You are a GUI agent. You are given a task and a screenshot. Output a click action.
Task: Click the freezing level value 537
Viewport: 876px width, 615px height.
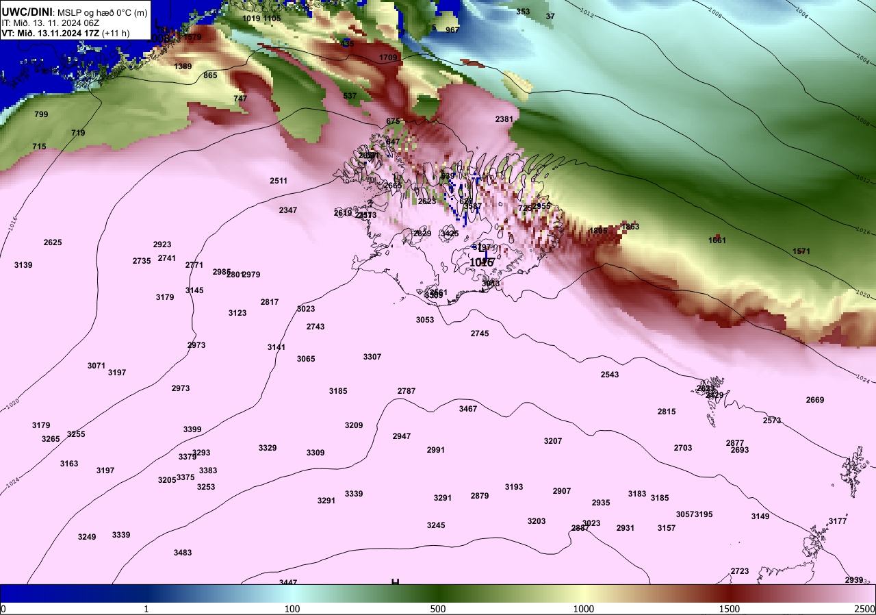(350, 96)
